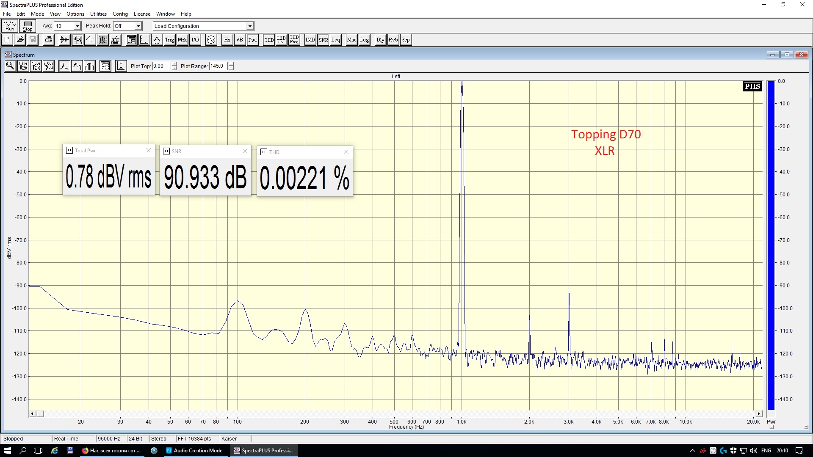Toggle the THD measurement button
This screenshot has width=813, height=457.
click(x=269, y=40)
